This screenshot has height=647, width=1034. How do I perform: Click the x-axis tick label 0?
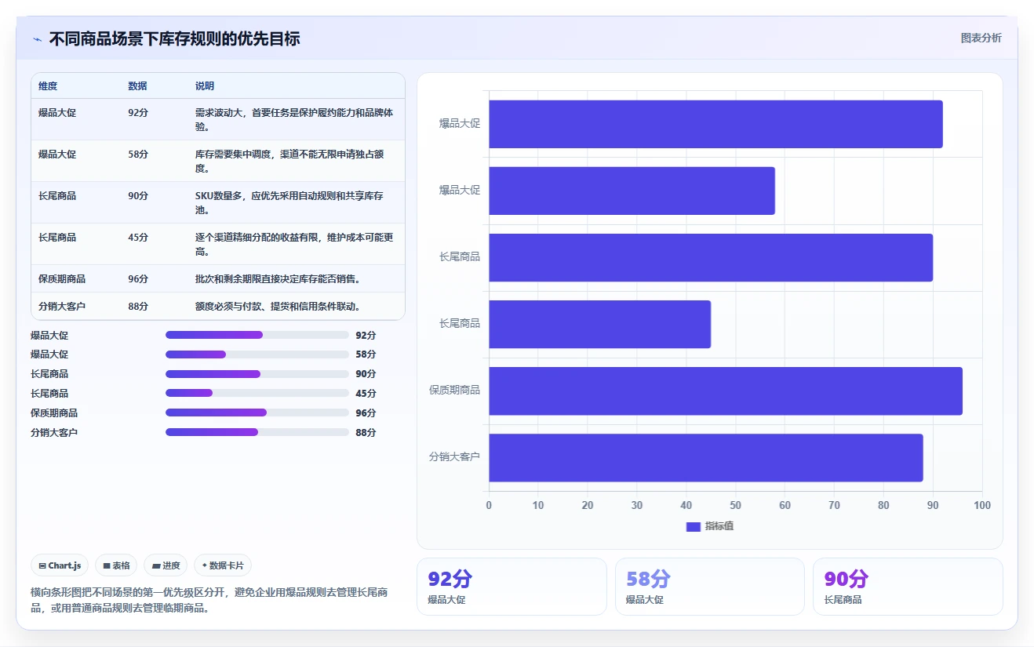pos(489,506)
